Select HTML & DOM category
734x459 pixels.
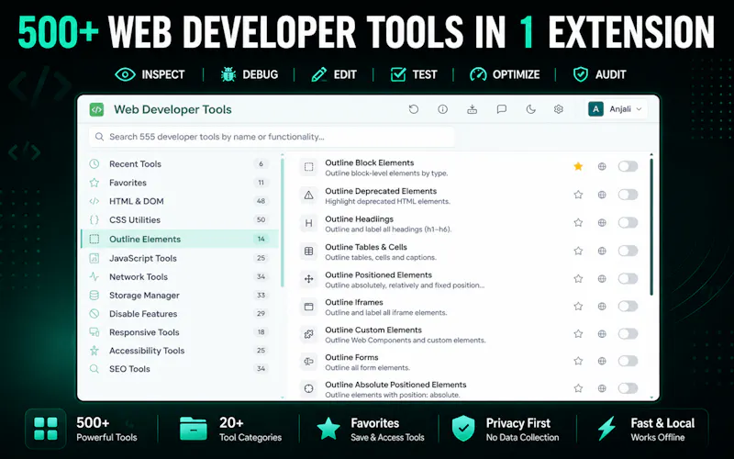[x=180, y=201]
